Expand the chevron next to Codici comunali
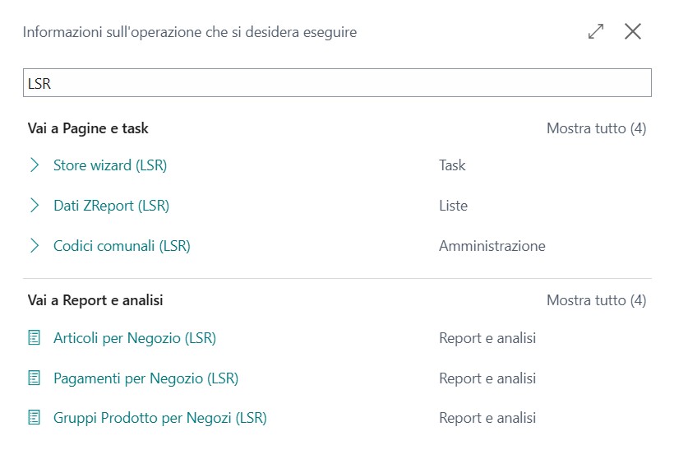674x450 pixels. pyautogui.click(x=34, y=245)
